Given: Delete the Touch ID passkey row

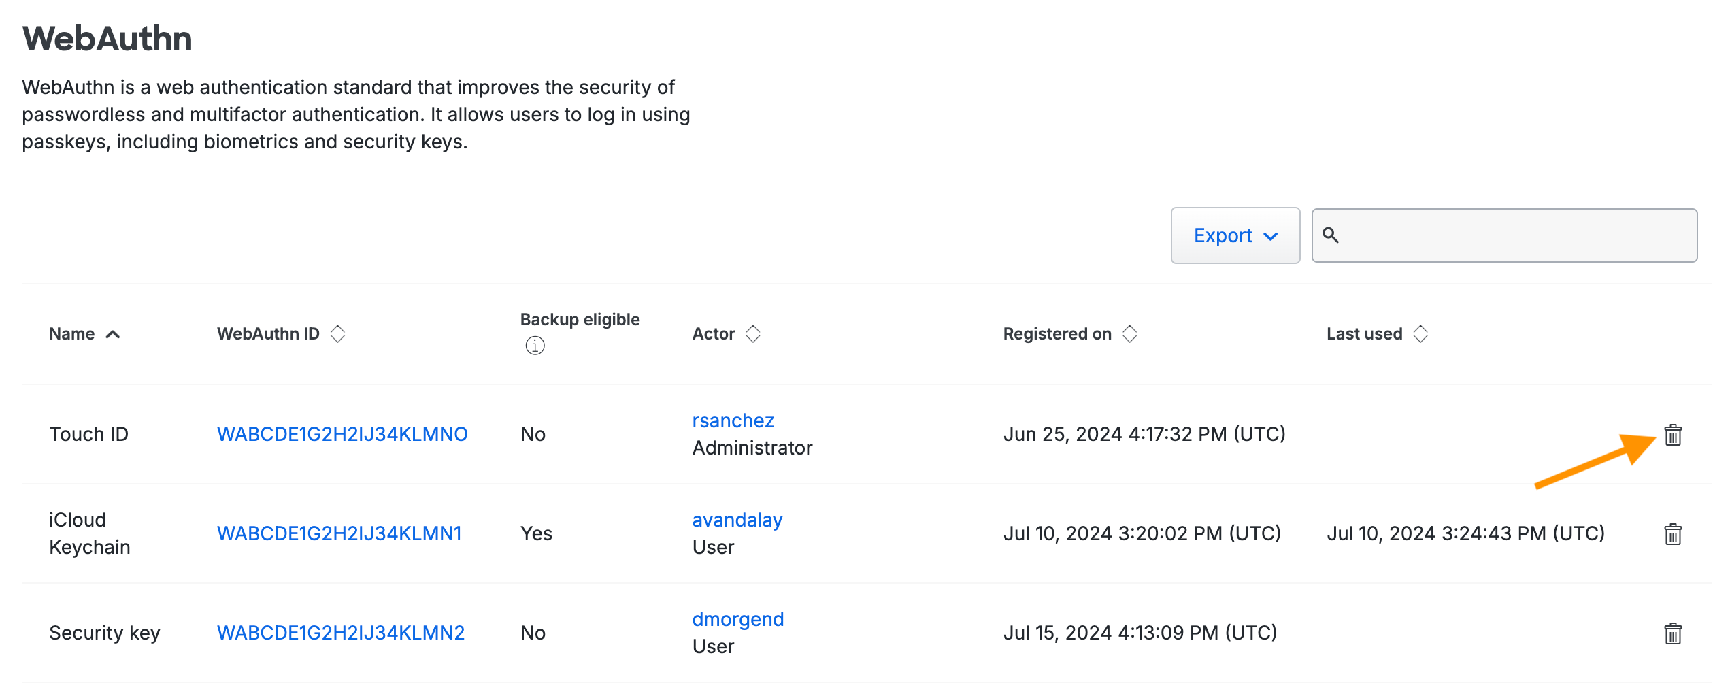Looking at the screenshot, I should 1672,435.
